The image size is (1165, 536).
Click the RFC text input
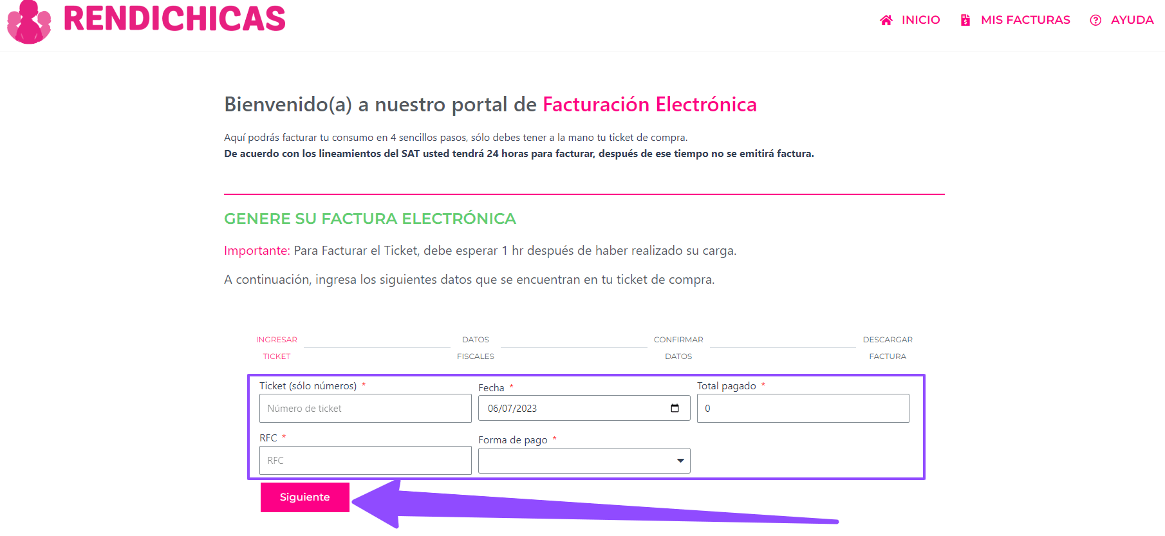pyautogui.click(x=365, y=461)
